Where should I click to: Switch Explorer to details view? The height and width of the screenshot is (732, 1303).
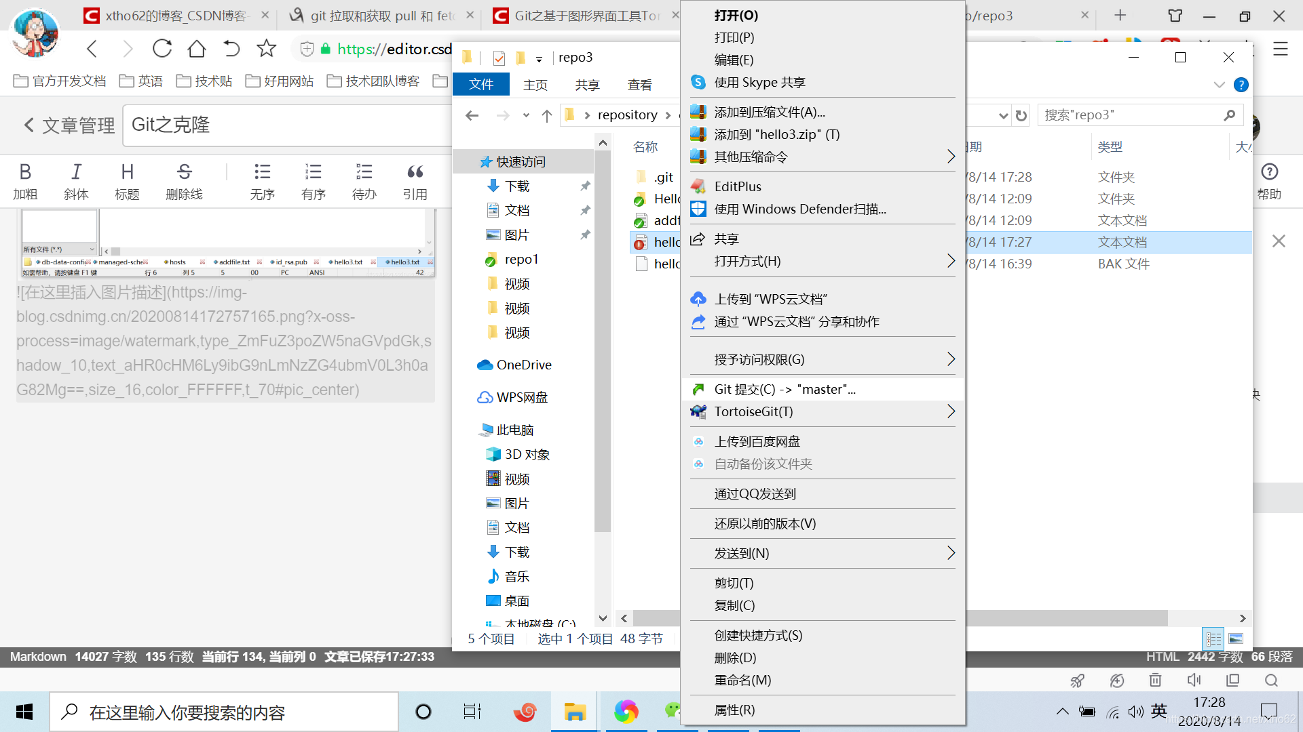[x=1213, y=638]
